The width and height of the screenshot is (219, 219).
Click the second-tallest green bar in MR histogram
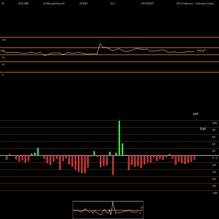(123, 149)
